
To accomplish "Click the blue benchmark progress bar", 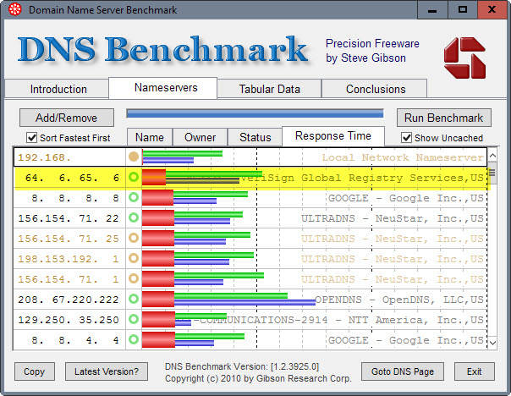I will pyautogui.click(x=255, y=113).
